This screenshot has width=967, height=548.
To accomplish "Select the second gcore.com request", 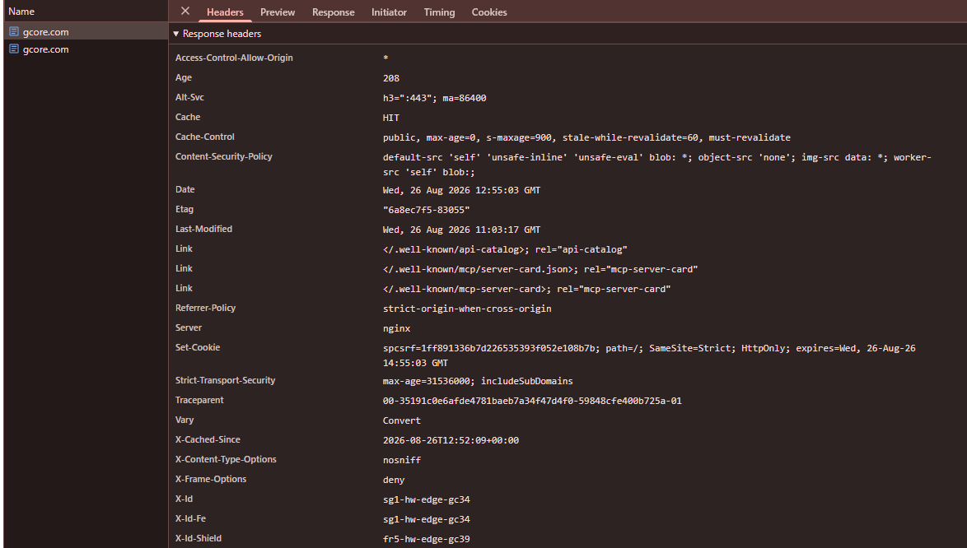I will (86, 49).
